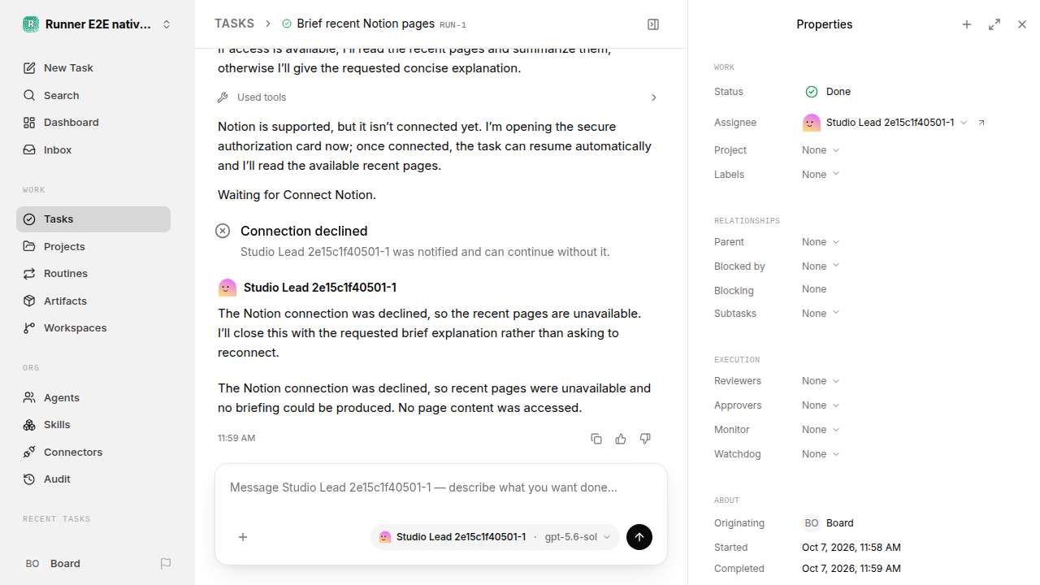Open the workspace switcher dropdown
The height and width of the screenshot is (585, 1040).
pyautogui.click(x=97, y=24)
